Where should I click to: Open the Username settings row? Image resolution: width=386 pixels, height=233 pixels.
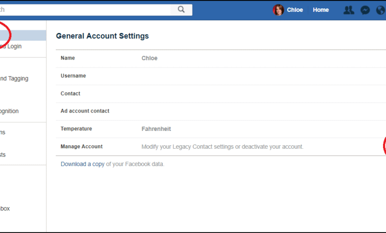pyautogui.click(x=221, y=76)
